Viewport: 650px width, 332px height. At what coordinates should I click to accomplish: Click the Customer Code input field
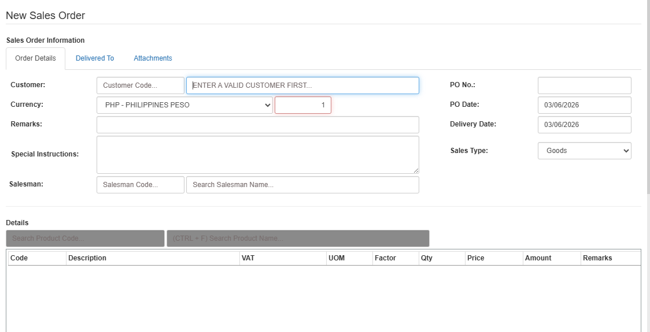(140, 85)
